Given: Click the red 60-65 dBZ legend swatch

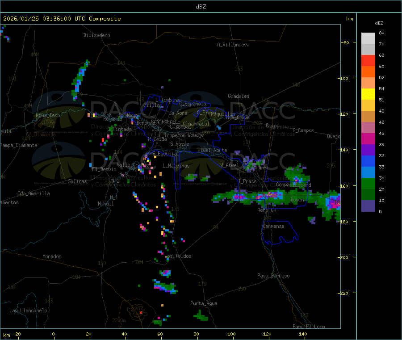Looking at the screenshot, I should tap(368, 60).
